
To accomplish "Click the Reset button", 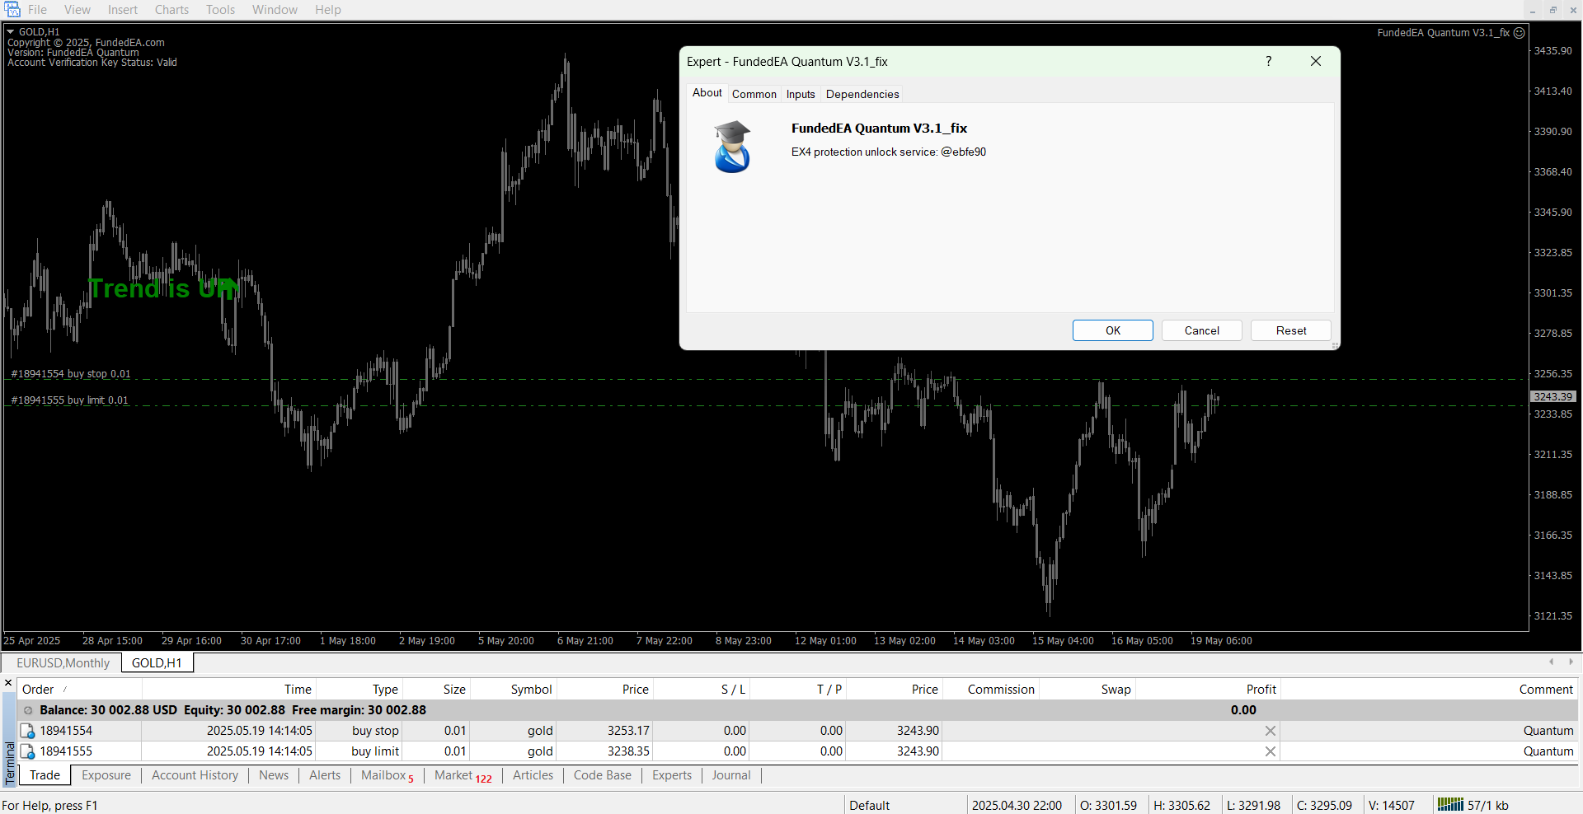I will [1291, 330].
